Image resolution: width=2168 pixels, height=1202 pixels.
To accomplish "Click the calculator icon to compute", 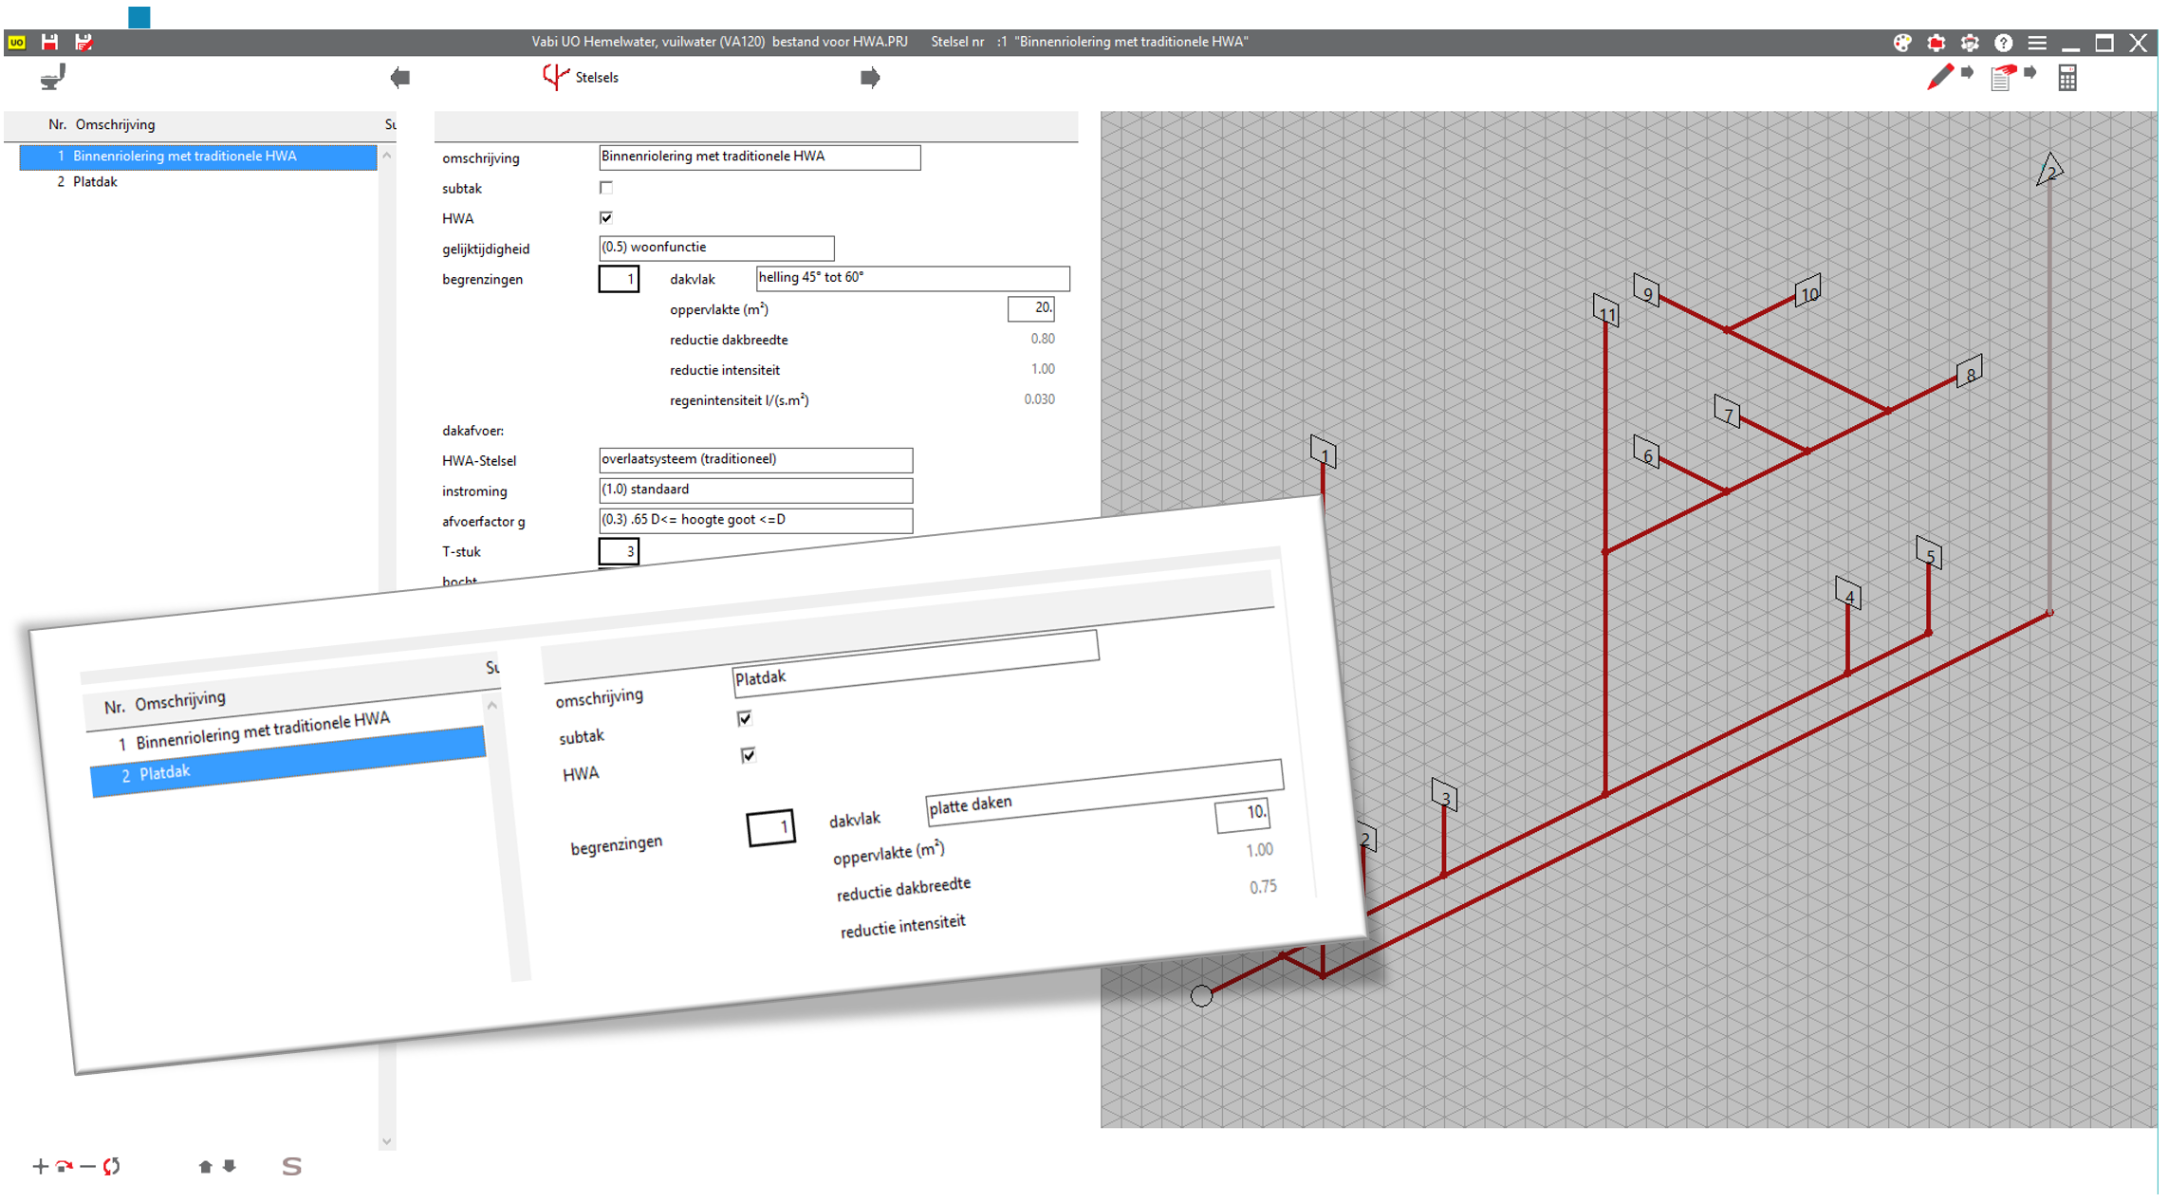I will click(2067, 78).
